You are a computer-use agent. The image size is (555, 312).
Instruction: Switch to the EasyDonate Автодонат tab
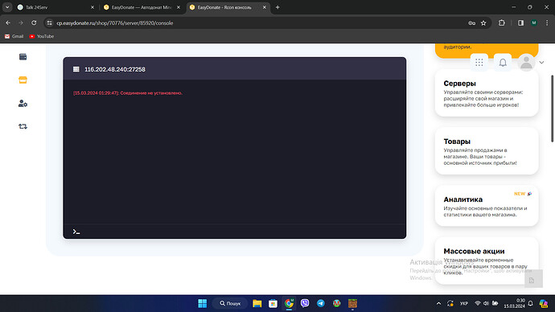[x=142, y=7]
